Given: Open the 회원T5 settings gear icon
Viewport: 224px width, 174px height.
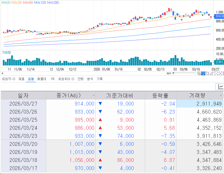Looking at the screenshot, I should [x=14, y=79].
